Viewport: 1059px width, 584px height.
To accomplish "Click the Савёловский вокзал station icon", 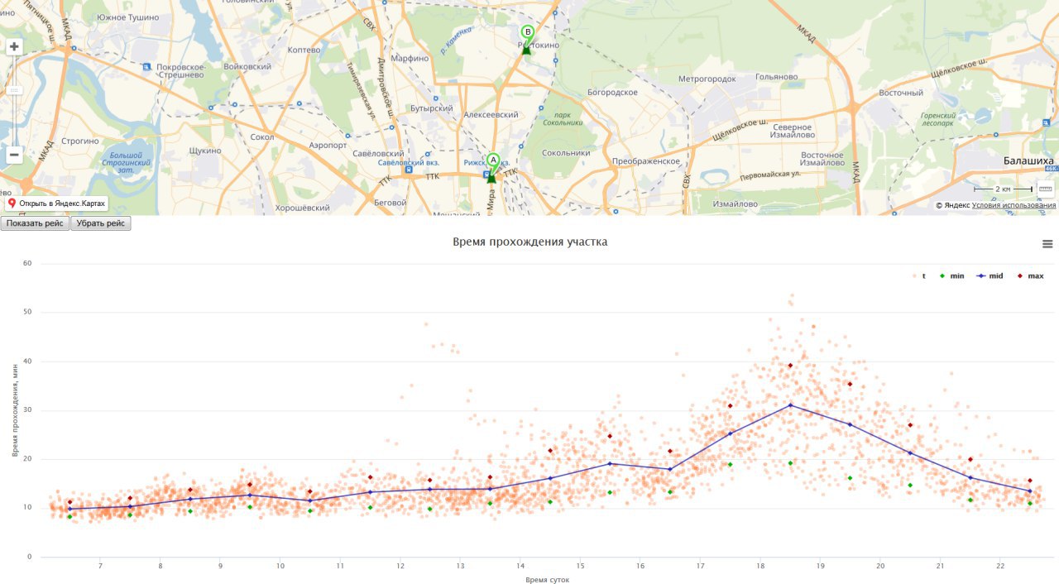I will tap(409, 171).
